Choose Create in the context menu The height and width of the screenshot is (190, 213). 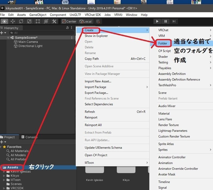click(x=113, y=30)
